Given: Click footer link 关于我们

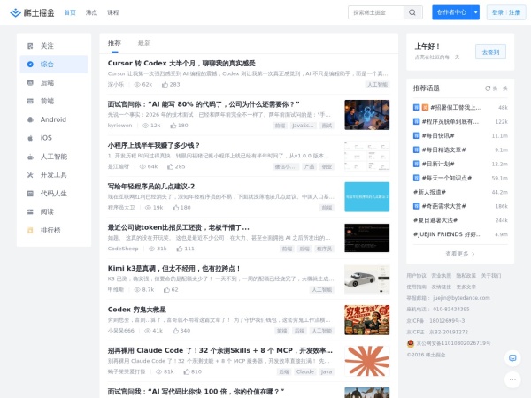Looking at the screenshot, I should coord(491,276).
